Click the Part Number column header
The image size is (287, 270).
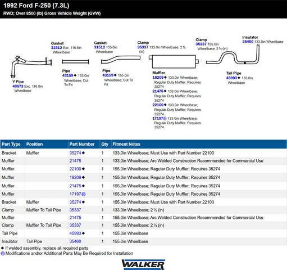coord(82,144)
